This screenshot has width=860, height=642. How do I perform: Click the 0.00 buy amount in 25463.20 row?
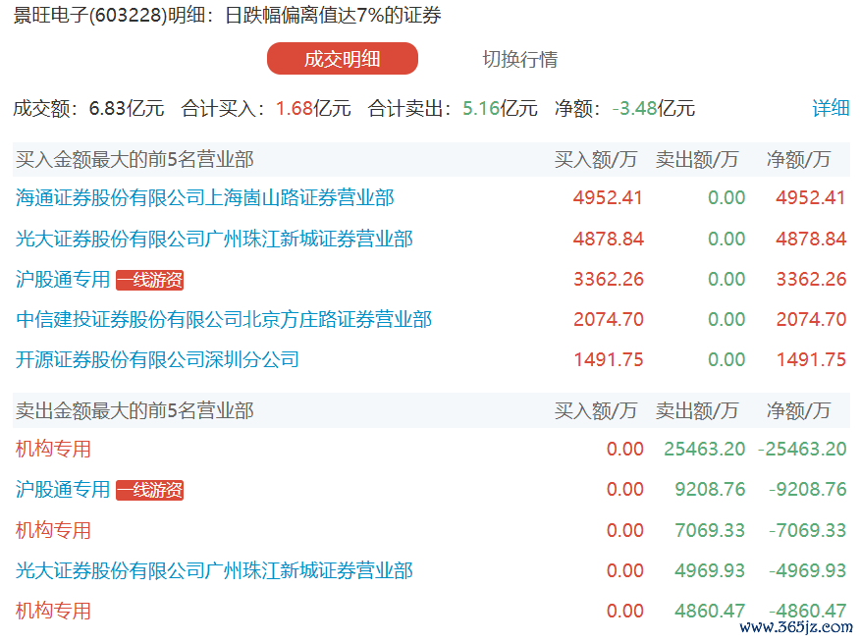pyautogui.click(x=625, y=449)
